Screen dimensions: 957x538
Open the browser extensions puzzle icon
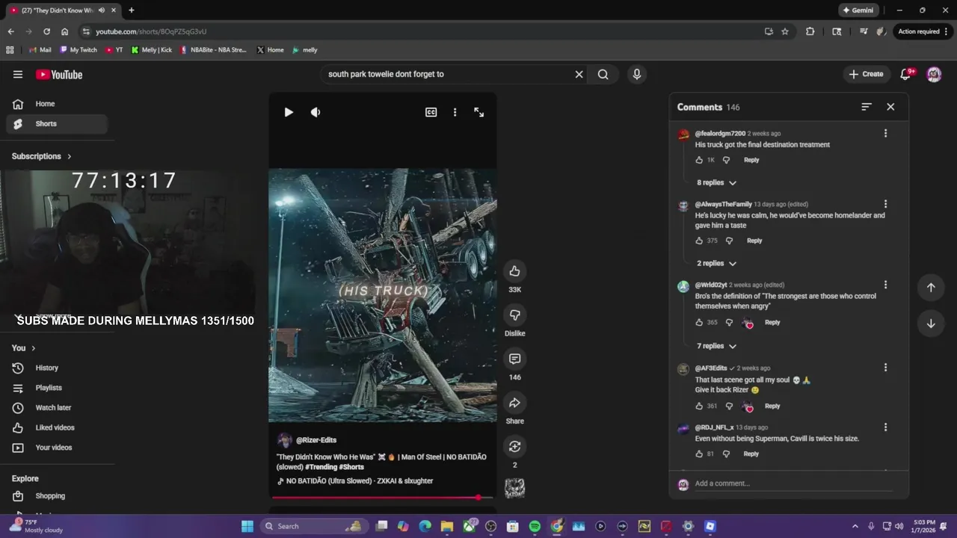point(810,31)
